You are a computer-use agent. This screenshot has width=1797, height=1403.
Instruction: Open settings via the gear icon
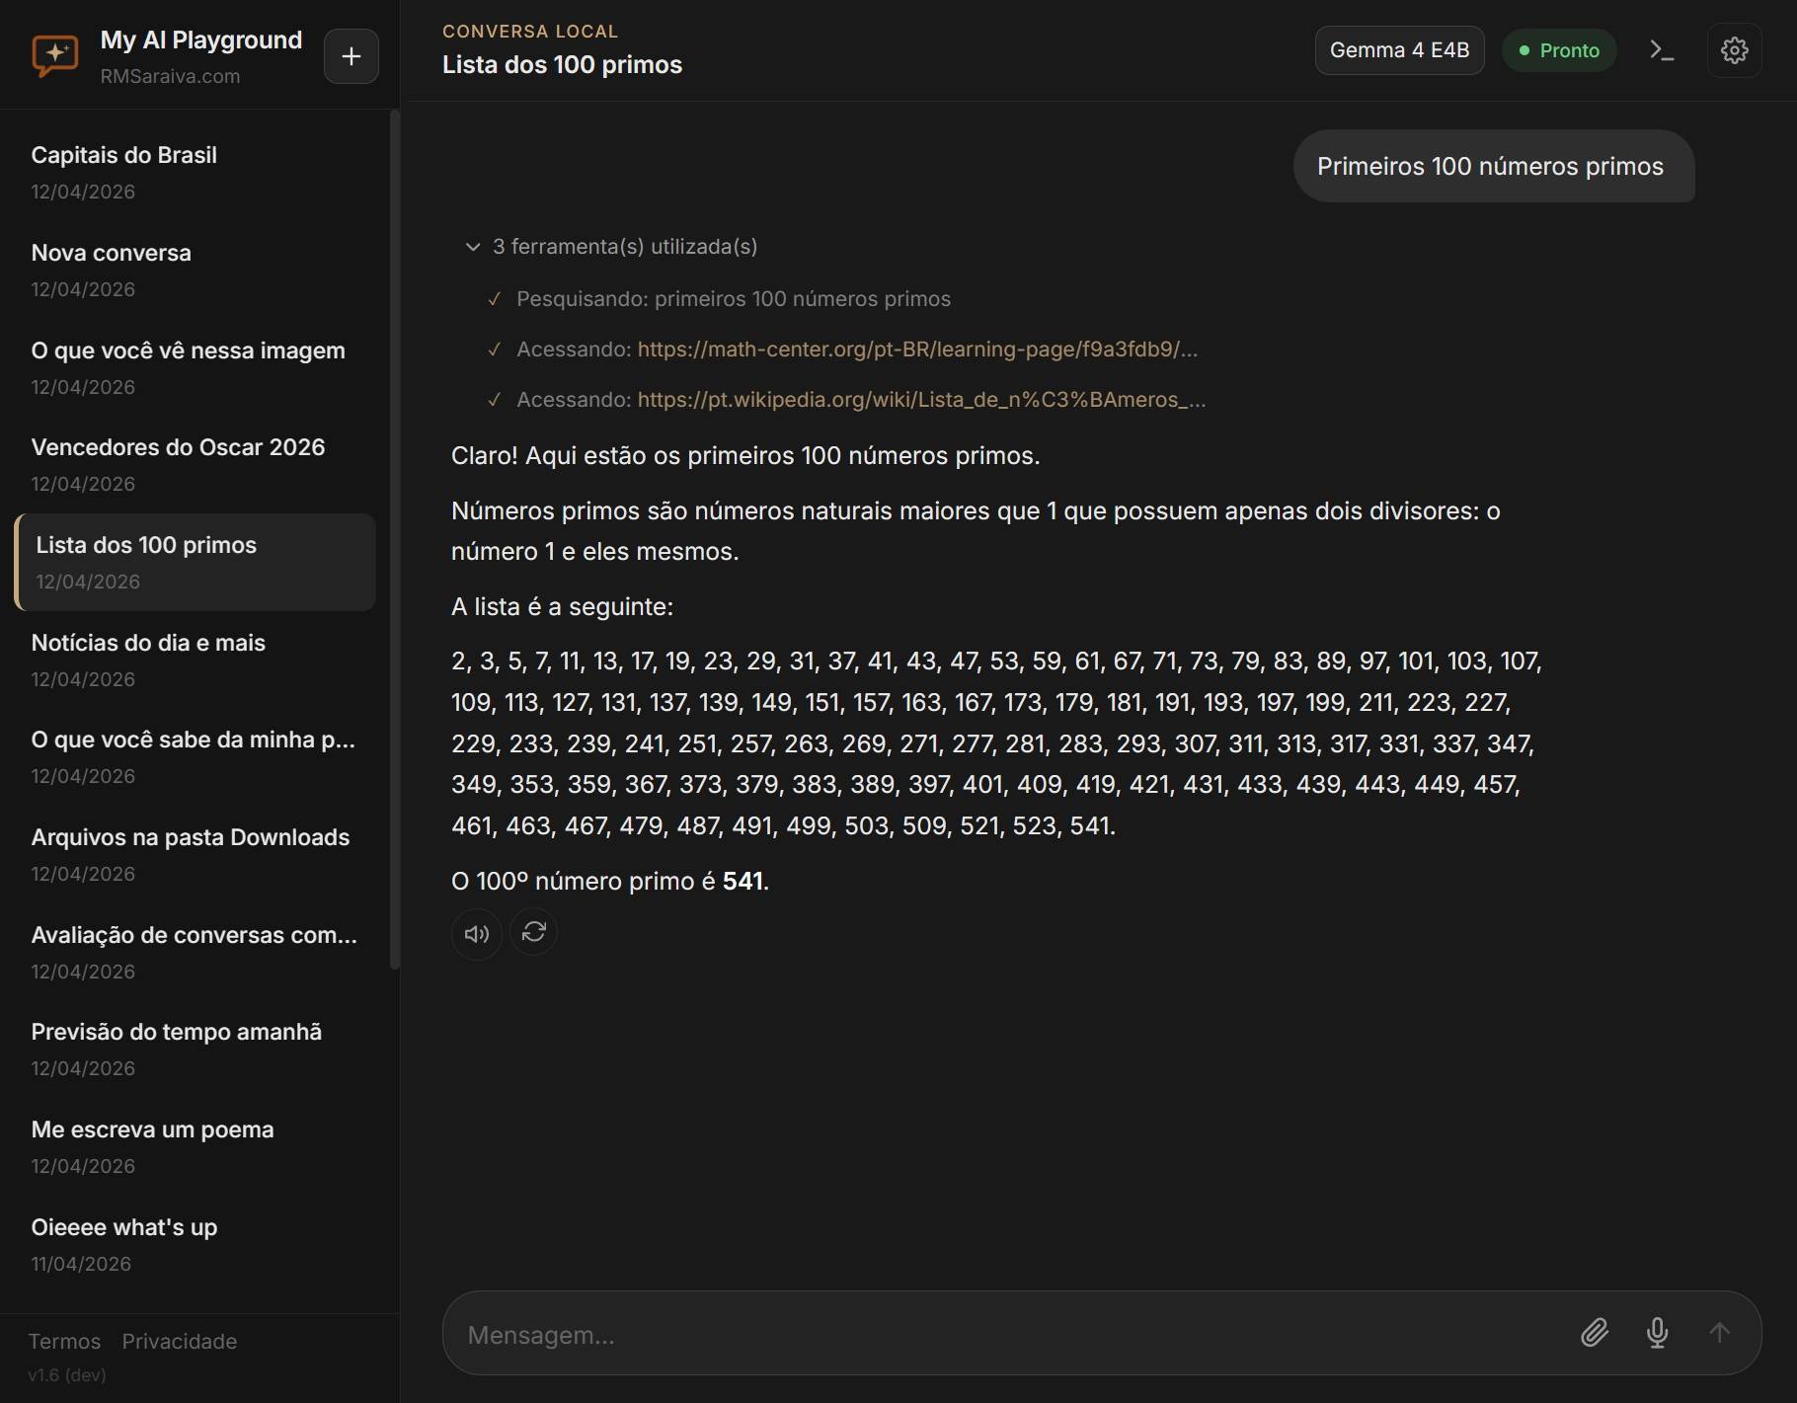[x=1735, y=50]
